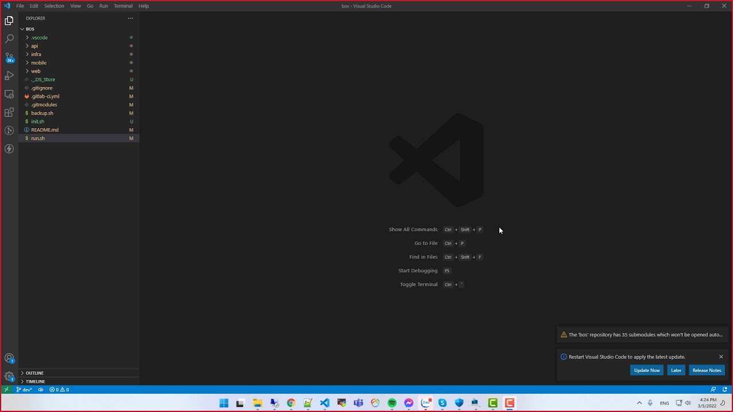Collapse the BOS root folder

point(79,29)
